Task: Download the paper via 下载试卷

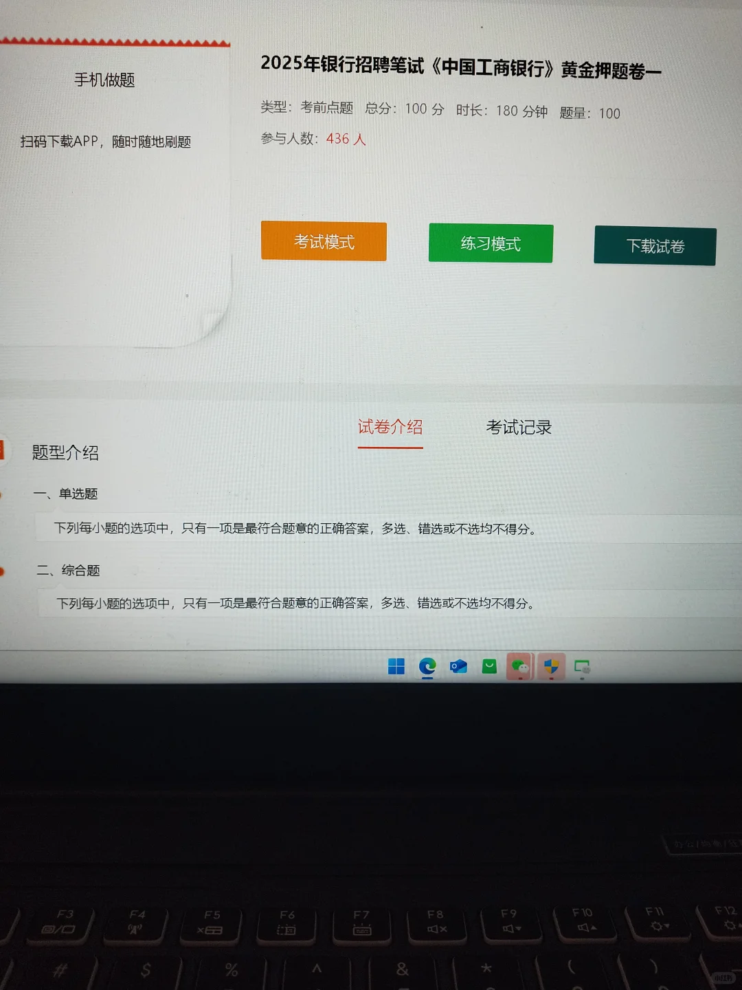Action: (655, 246)
